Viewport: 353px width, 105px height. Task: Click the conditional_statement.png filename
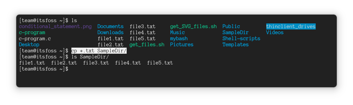coord(55,27)
